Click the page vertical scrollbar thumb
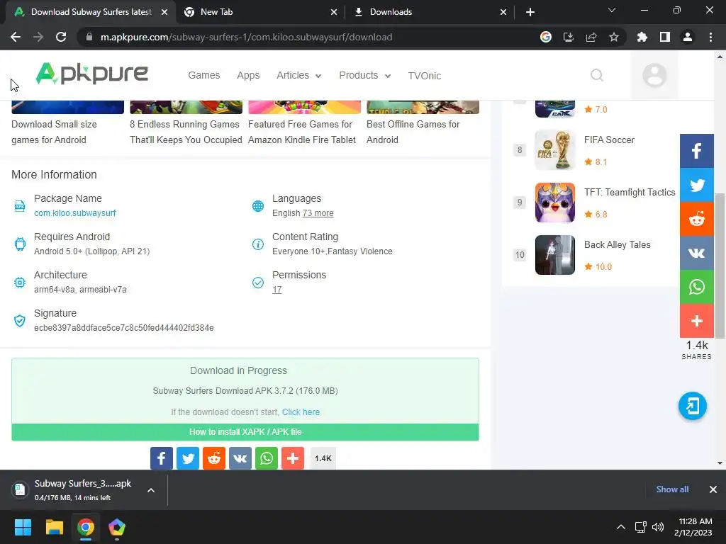This screenshot has height=544, width=726. point(720,266)
